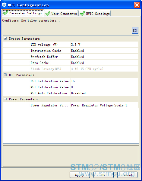The width and height of the screenshot is (142, 181).
Task: Select the MSI Calibration Value label
Action: pos(49,87)
